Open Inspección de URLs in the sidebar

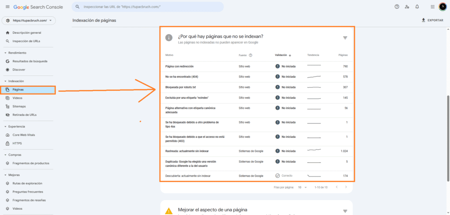(x=26, y=41)
